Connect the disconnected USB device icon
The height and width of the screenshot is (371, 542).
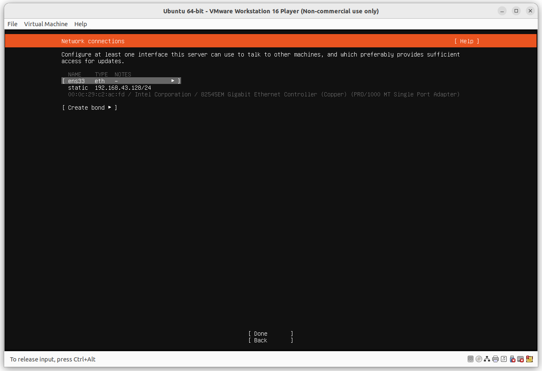point(512,359)
